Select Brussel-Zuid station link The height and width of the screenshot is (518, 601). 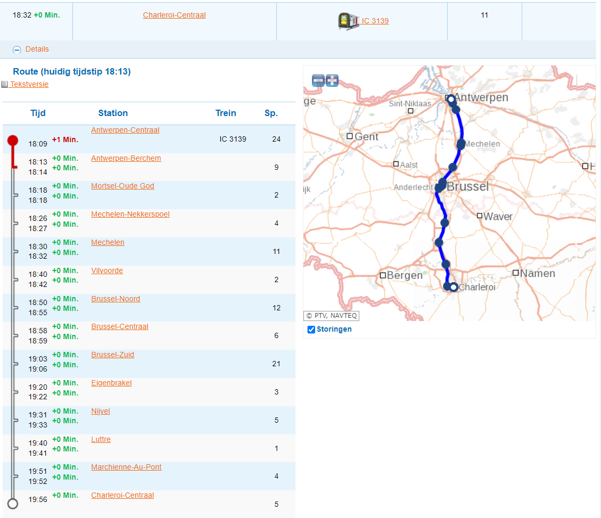112,355
